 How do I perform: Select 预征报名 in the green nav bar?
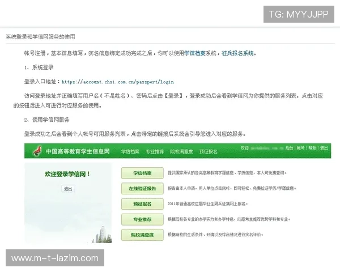[x=208, y=151]
